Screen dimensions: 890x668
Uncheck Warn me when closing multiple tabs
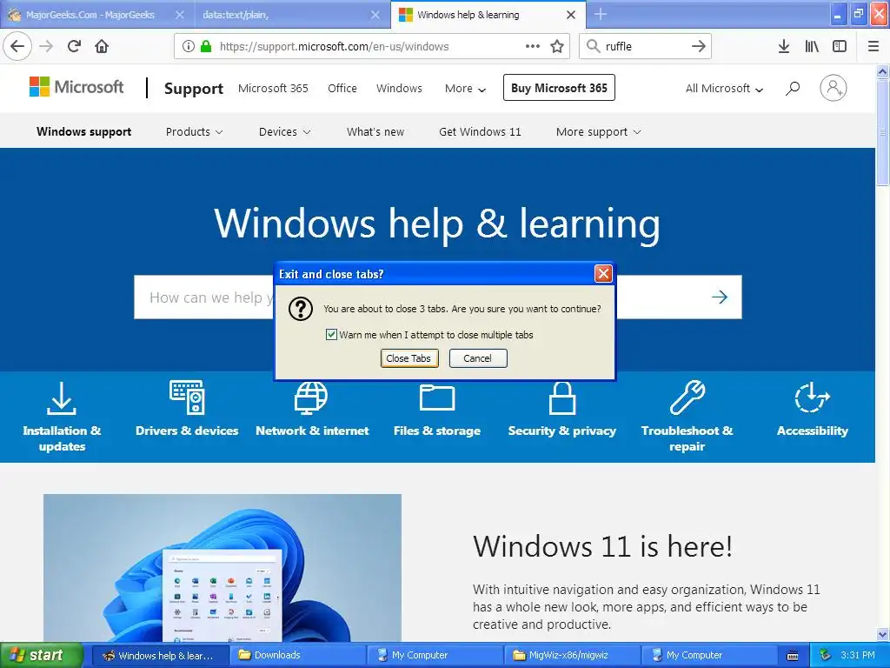[x=331, y=335]
